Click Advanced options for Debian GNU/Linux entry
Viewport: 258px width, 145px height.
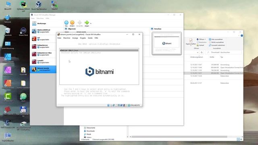[81, 53]
